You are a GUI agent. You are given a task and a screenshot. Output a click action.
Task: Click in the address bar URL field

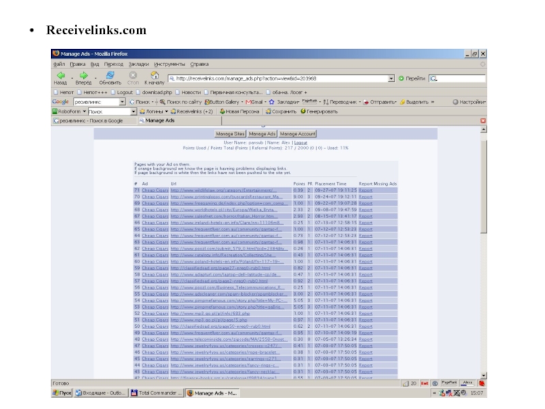click(x=278, y=78)
